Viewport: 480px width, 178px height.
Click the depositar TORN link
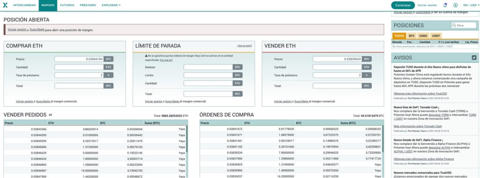point(439,115)
